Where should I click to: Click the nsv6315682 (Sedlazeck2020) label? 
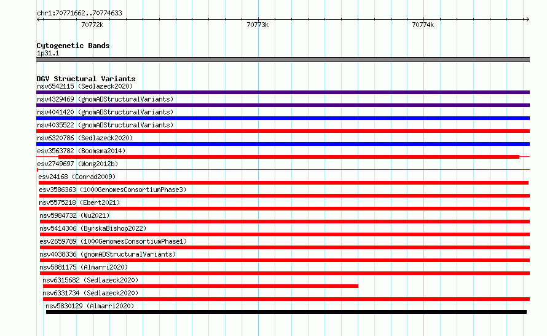click(x=90, y=280)
